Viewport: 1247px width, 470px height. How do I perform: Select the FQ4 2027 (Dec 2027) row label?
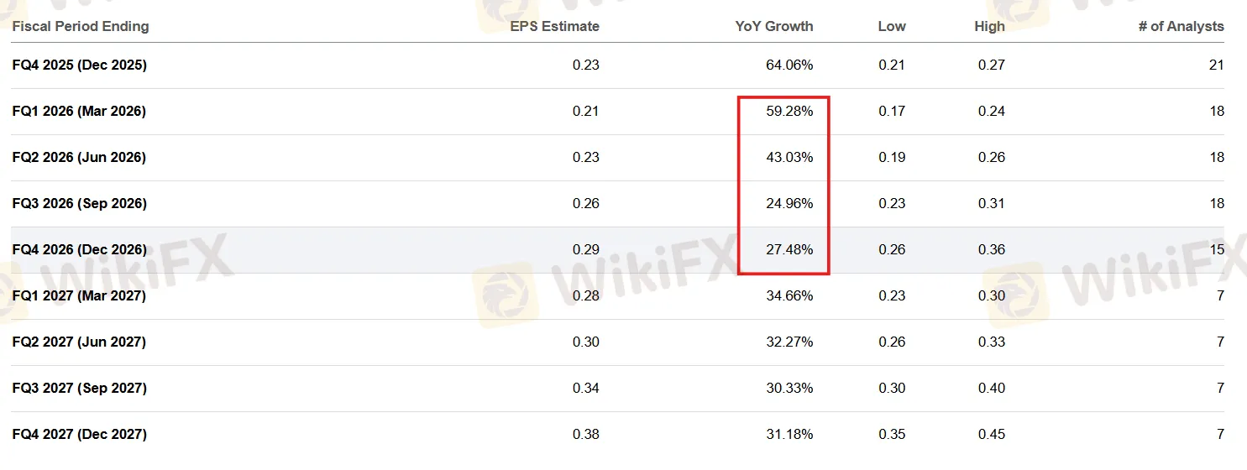pyautogui.click(x=80, y=434)
